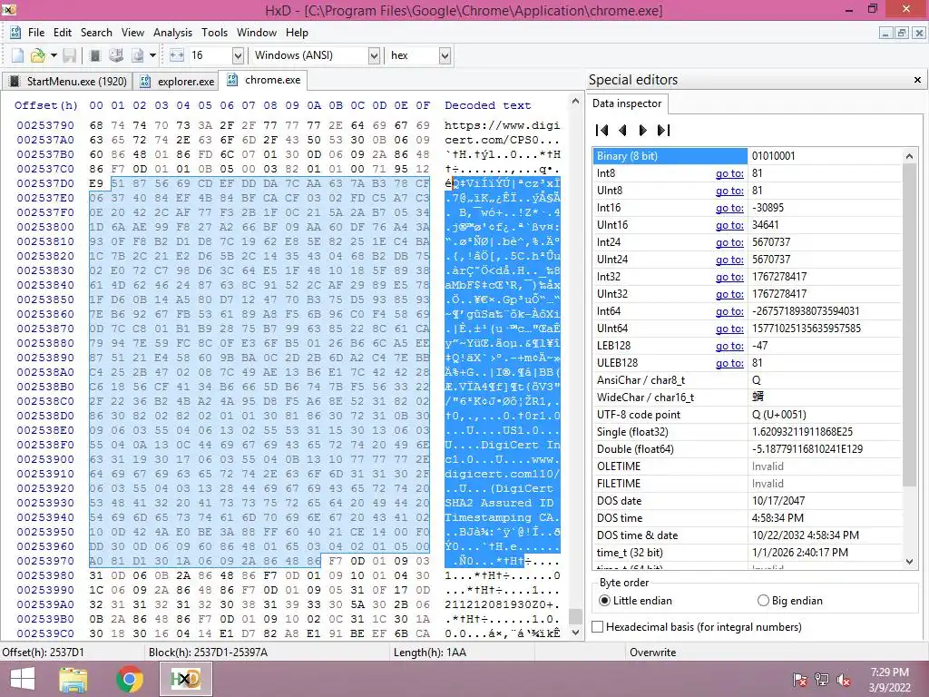Viewport: 929px width, 697px height.
Task: Select the Binary (8 bit) row
Action: [748, 156]
